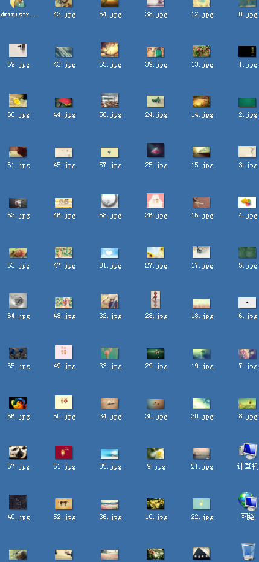The width and height of the screenshot is (259, 562).
Task: Select the 14.jpg image file
Action: point(202,101)
